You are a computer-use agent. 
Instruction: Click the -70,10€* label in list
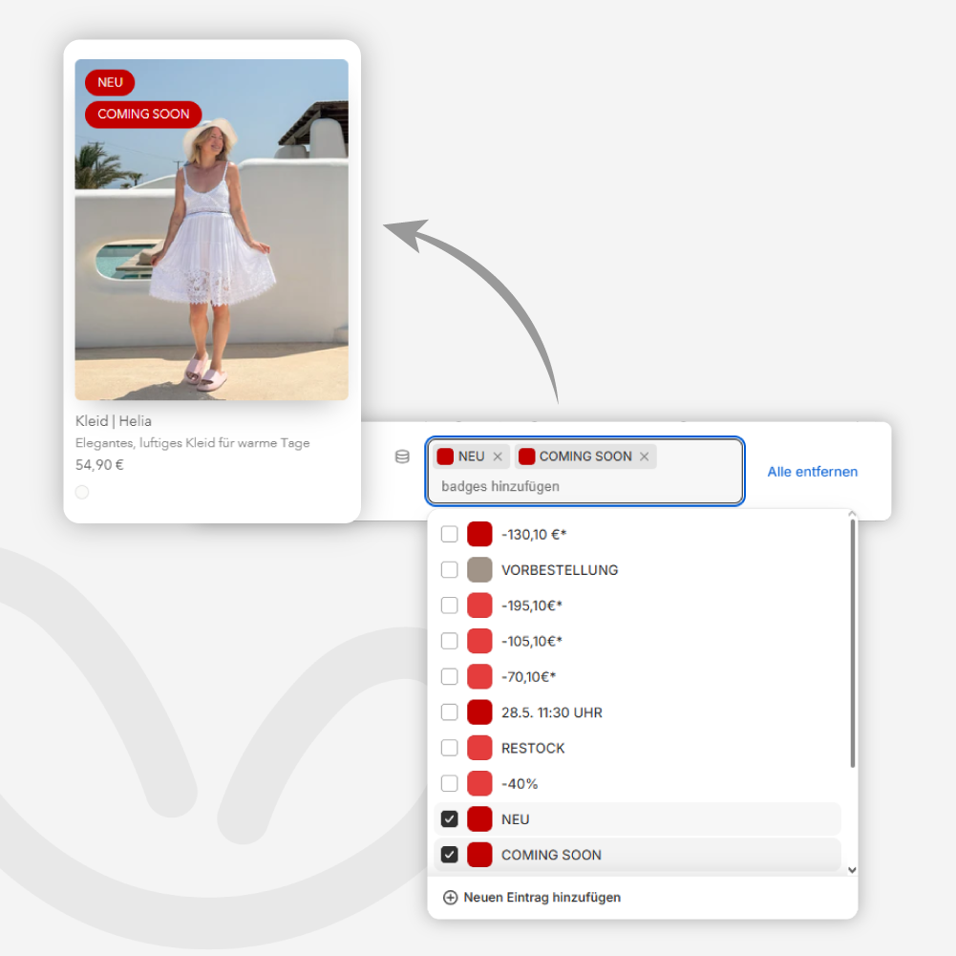pos(528,677)
